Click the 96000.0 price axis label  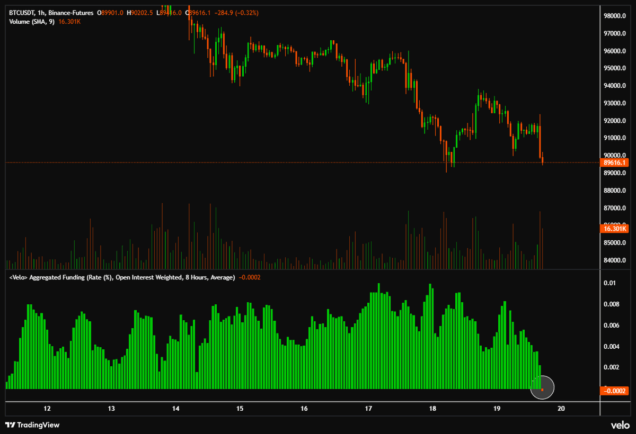coord(615,51)
